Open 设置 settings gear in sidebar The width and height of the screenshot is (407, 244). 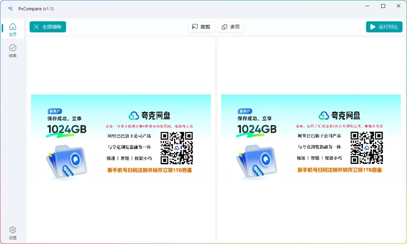(x=13, y=232)
